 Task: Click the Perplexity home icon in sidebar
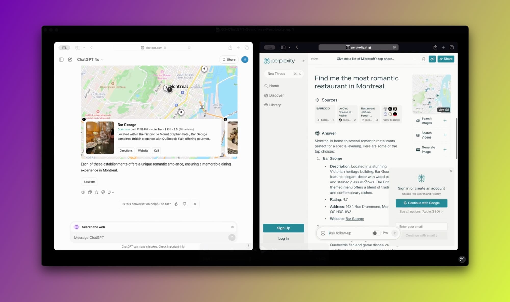266,86
